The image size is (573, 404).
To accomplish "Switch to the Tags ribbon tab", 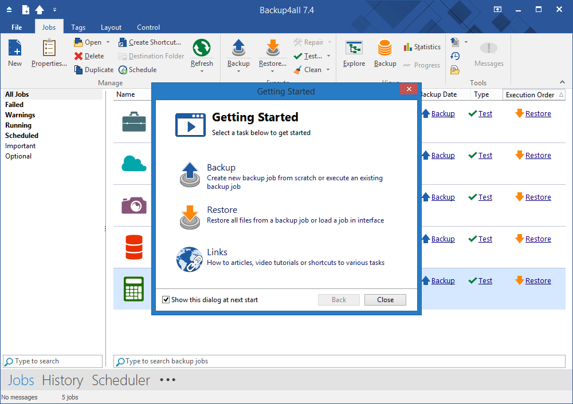I will 79,27.
